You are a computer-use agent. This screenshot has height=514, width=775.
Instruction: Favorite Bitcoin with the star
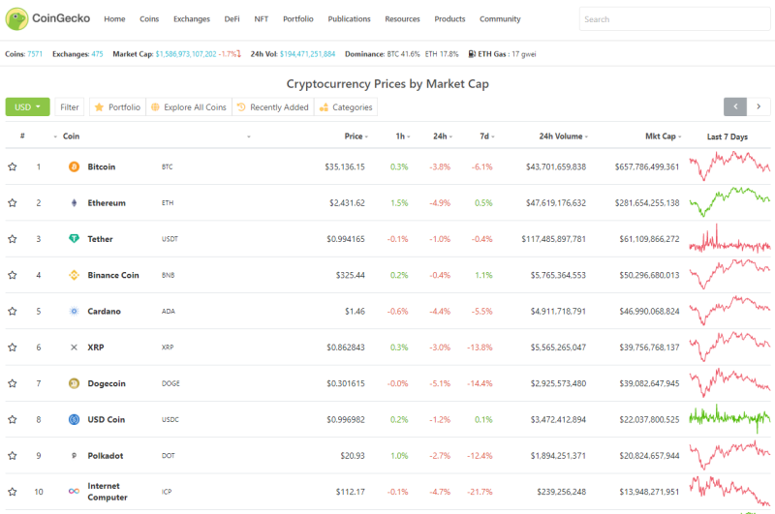pyautogui.click(x=13, y=166)
